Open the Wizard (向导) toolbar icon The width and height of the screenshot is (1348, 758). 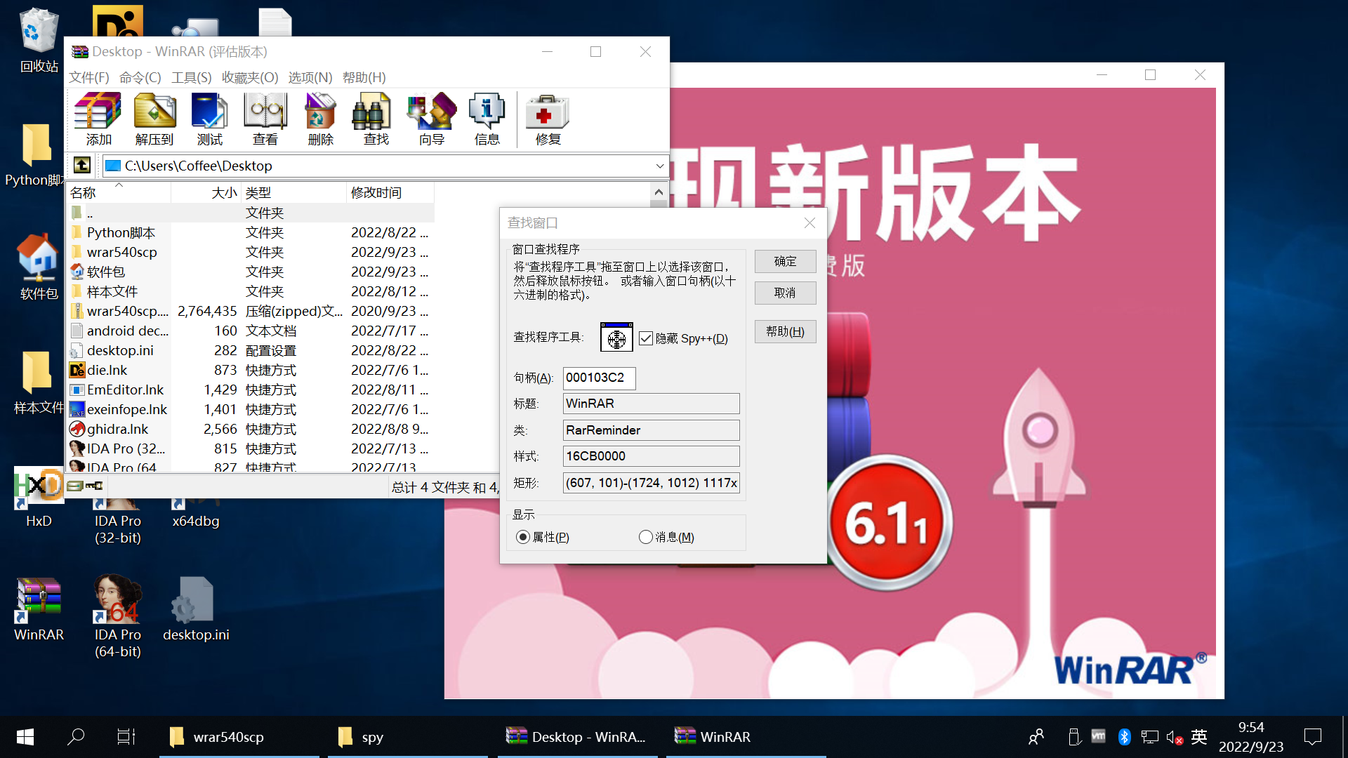[x=432, y=119]
